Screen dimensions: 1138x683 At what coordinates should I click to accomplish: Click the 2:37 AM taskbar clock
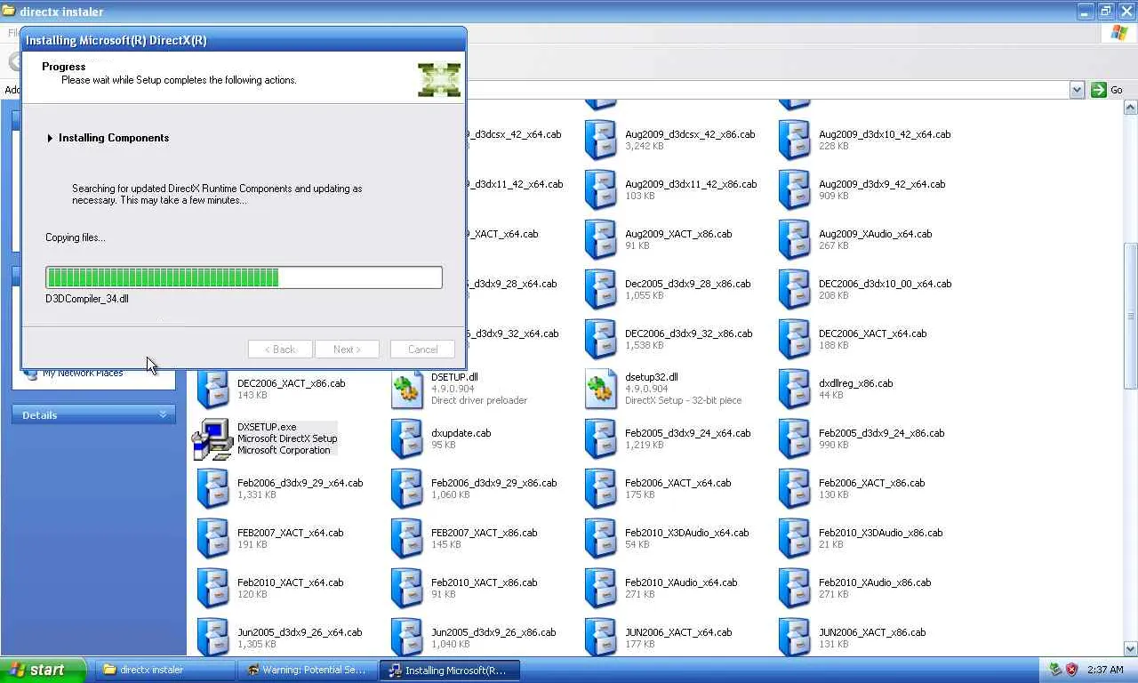tap(1105, 670)
